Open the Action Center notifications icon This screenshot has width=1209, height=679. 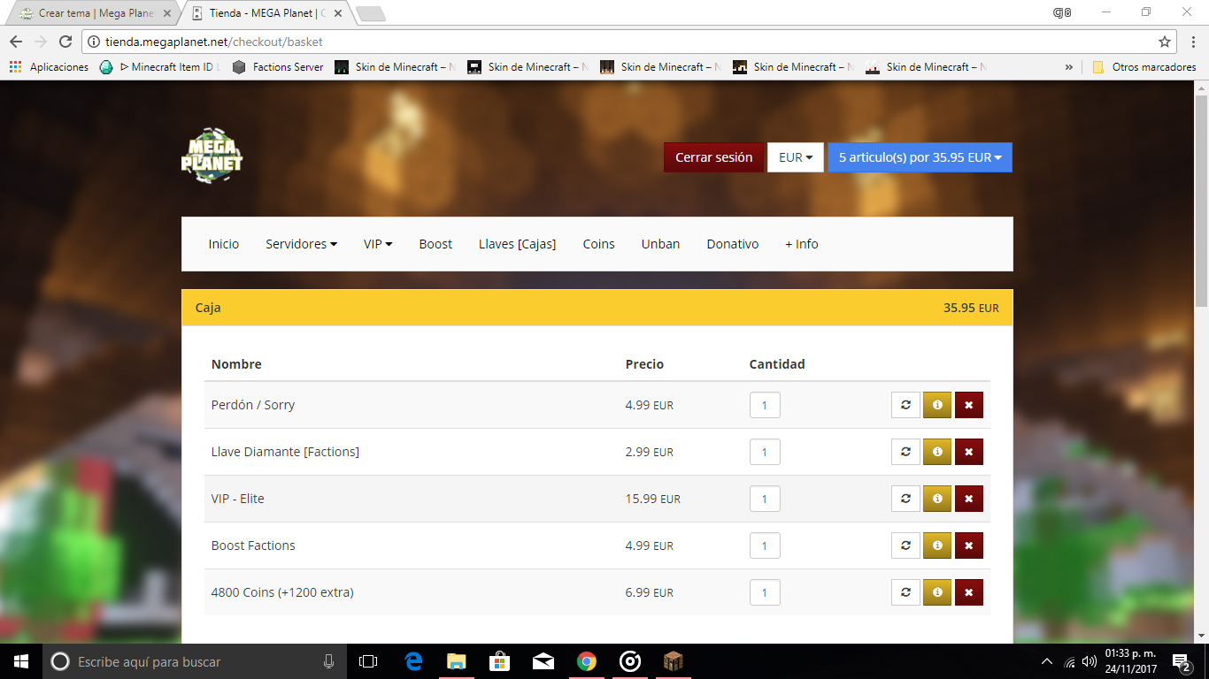pos(1182,661)
